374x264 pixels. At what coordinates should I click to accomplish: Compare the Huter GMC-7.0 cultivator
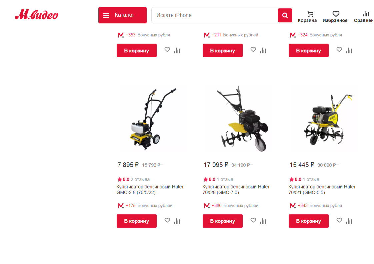(x=263, y=221)
